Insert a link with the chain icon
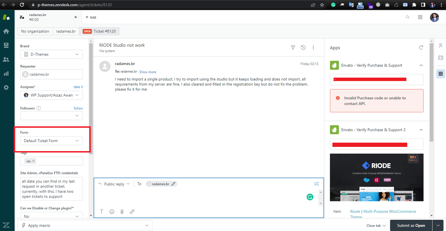Image resolution: width=446 pixels, height=231 pixels. [132, 211]
